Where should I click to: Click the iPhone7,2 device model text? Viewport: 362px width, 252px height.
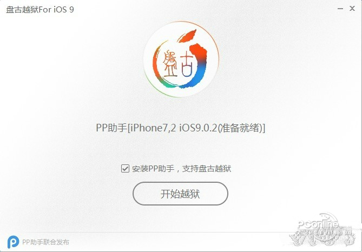pyautogui.click(x=153, y=128)
